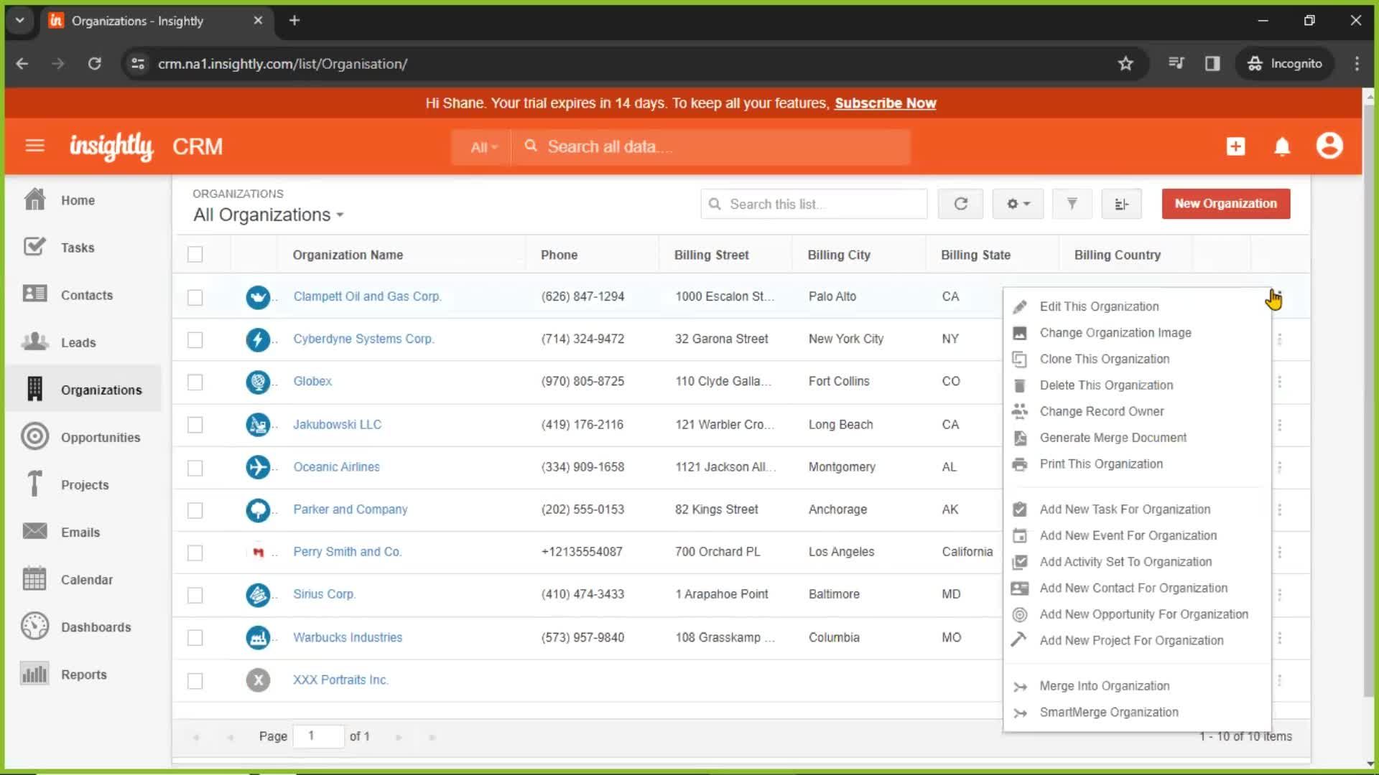The width and height of the screenshot is (1379, 775).
Task: Open the Sirius Corp. organization link
Action: (x=324, y=594)
